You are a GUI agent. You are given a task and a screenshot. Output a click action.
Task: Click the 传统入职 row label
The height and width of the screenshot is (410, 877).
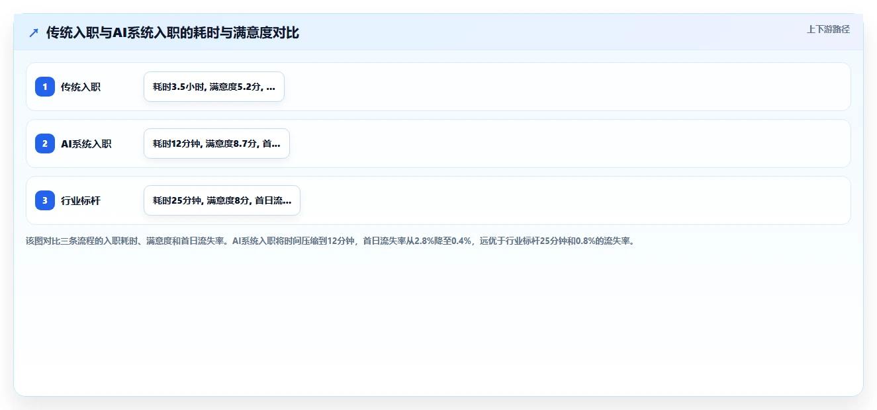[81, 87]
